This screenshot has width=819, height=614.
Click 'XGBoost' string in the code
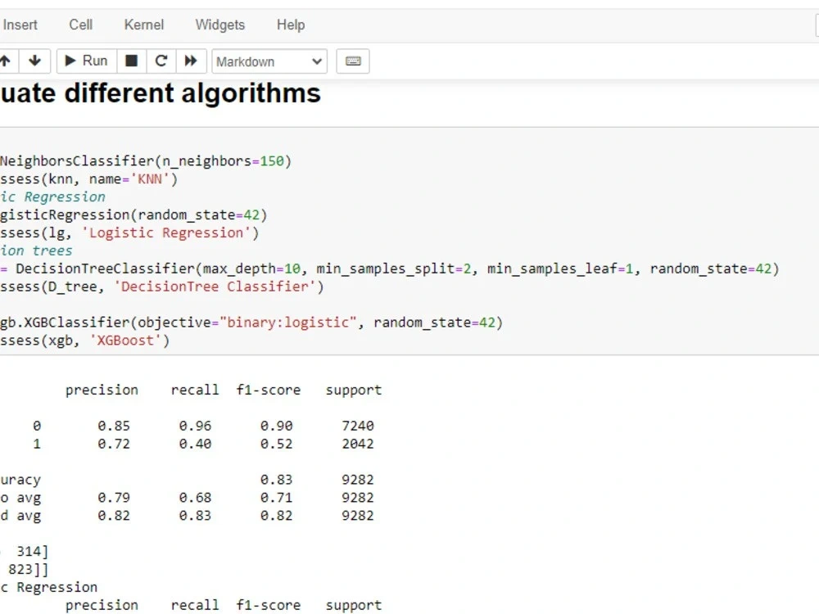(125, 341)
